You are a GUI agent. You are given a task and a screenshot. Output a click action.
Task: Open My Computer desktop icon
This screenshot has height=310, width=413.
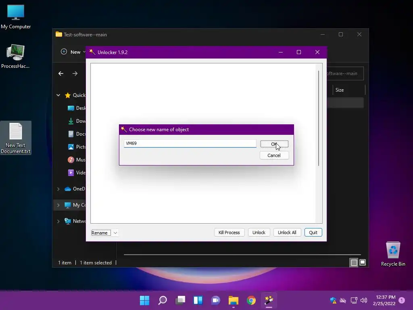[16, 17]
